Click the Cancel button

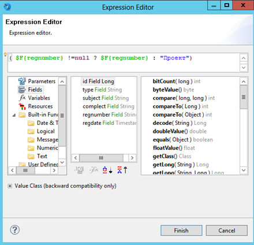[227, 231]
